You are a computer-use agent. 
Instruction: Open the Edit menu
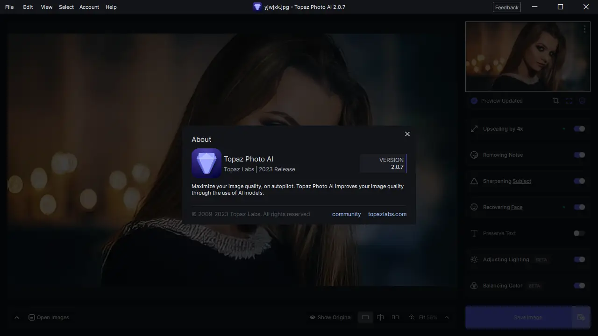pyautogui.click(x=28, y=7)
